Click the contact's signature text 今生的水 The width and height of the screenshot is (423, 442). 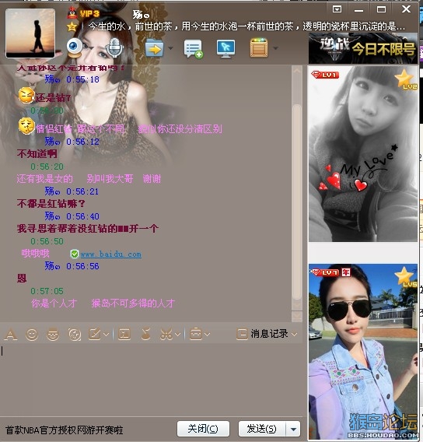247,26
